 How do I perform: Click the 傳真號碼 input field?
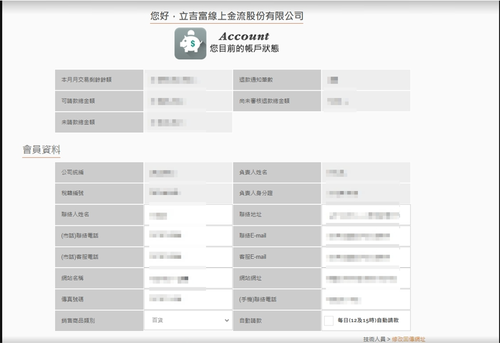pyautogui.click(x=188, y=300)
